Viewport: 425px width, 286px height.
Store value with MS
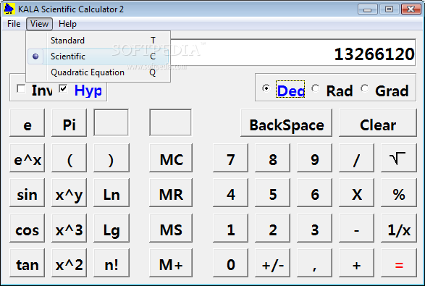[x=171, y=228]
